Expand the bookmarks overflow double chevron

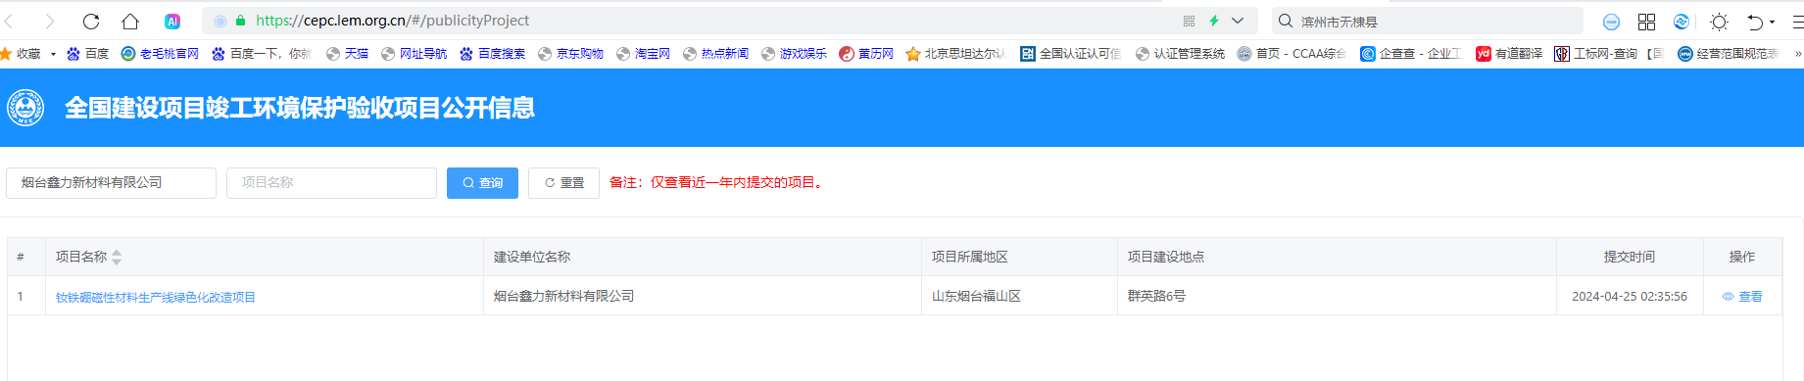pos(1797,54)
